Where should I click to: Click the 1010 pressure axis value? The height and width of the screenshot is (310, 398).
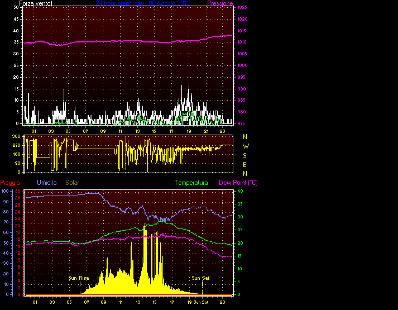tap(242, 42)
